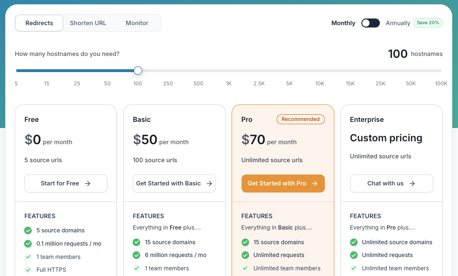Image resolution: width=458 pixels, height=276 pixels.
Task: Click the Get Started with Pro button
Action: (283, 184)
